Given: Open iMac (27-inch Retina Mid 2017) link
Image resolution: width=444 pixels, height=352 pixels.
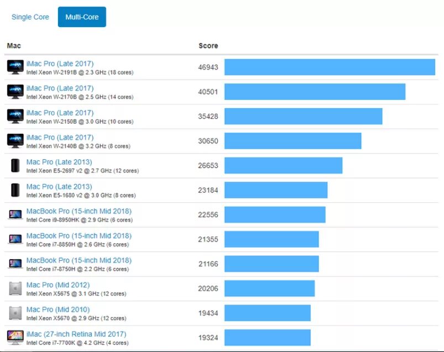Looking at the screenshot, I should tap(76, 334).
